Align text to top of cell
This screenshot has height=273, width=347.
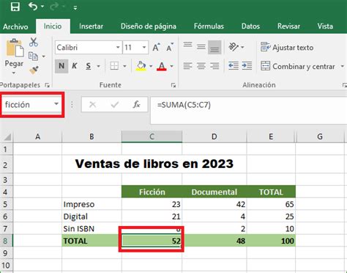(x=187, y=45)
